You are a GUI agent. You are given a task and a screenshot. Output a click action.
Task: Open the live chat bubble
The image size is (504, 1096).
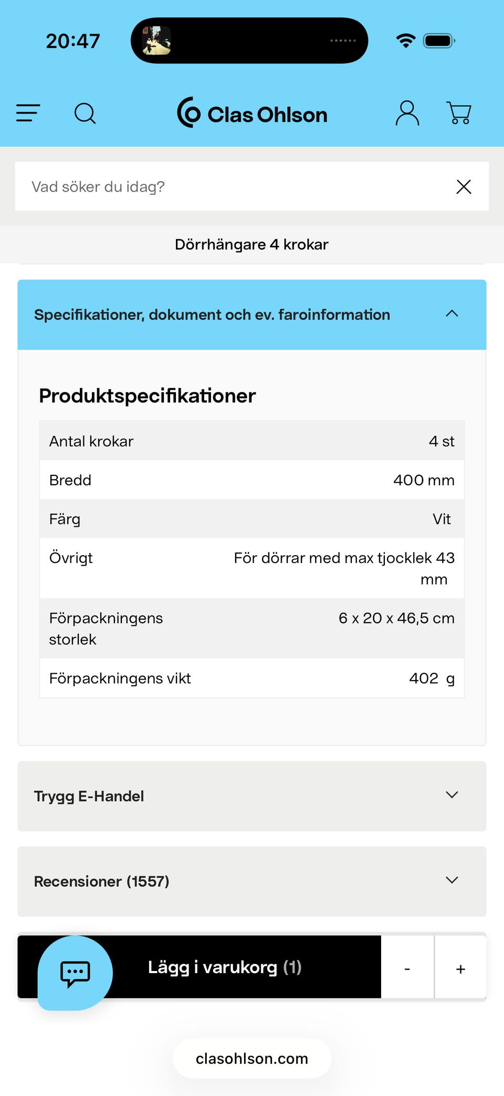75,973
